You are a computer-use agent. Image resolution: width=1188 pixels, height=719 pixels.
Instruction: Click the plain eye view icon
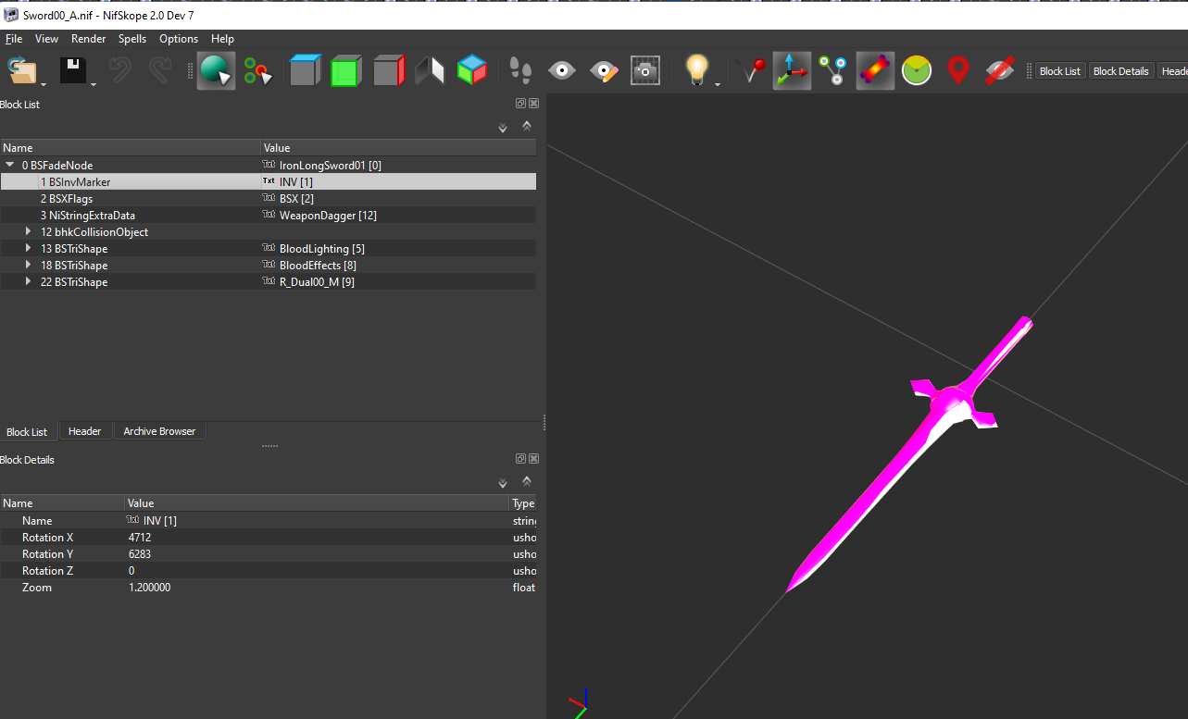[x=562, y=70]
